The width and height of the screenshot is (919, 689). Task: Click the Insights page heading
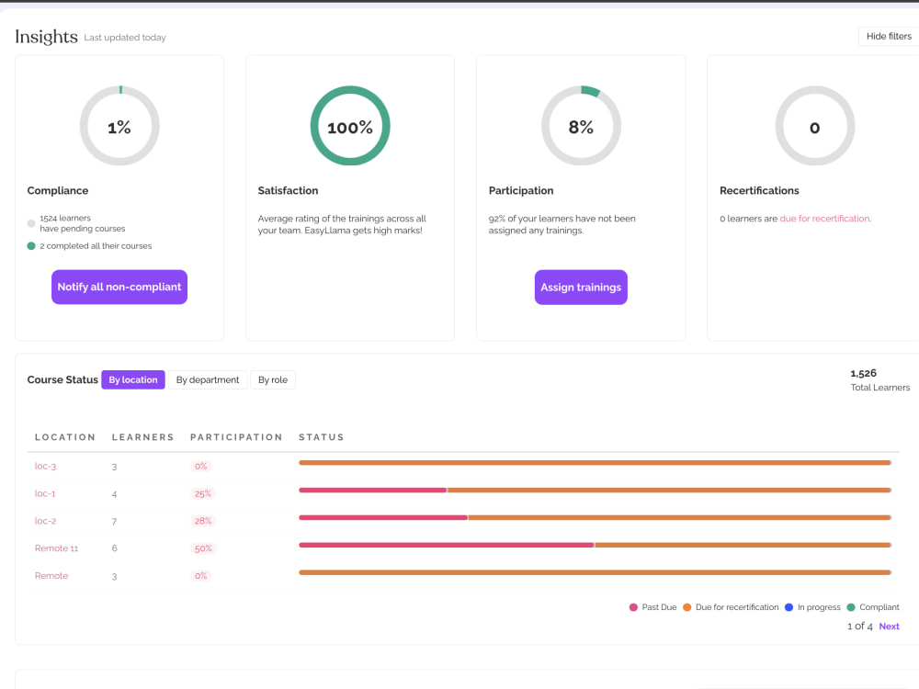click(46, 37)
